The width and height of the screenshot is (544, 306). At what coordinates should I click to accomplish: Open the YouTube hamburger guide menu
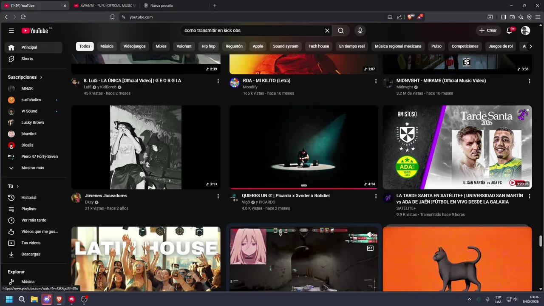(11, 31)
